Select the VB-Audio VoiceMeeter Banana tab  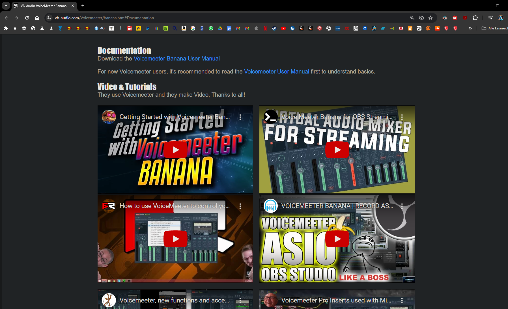coord(44,6)
